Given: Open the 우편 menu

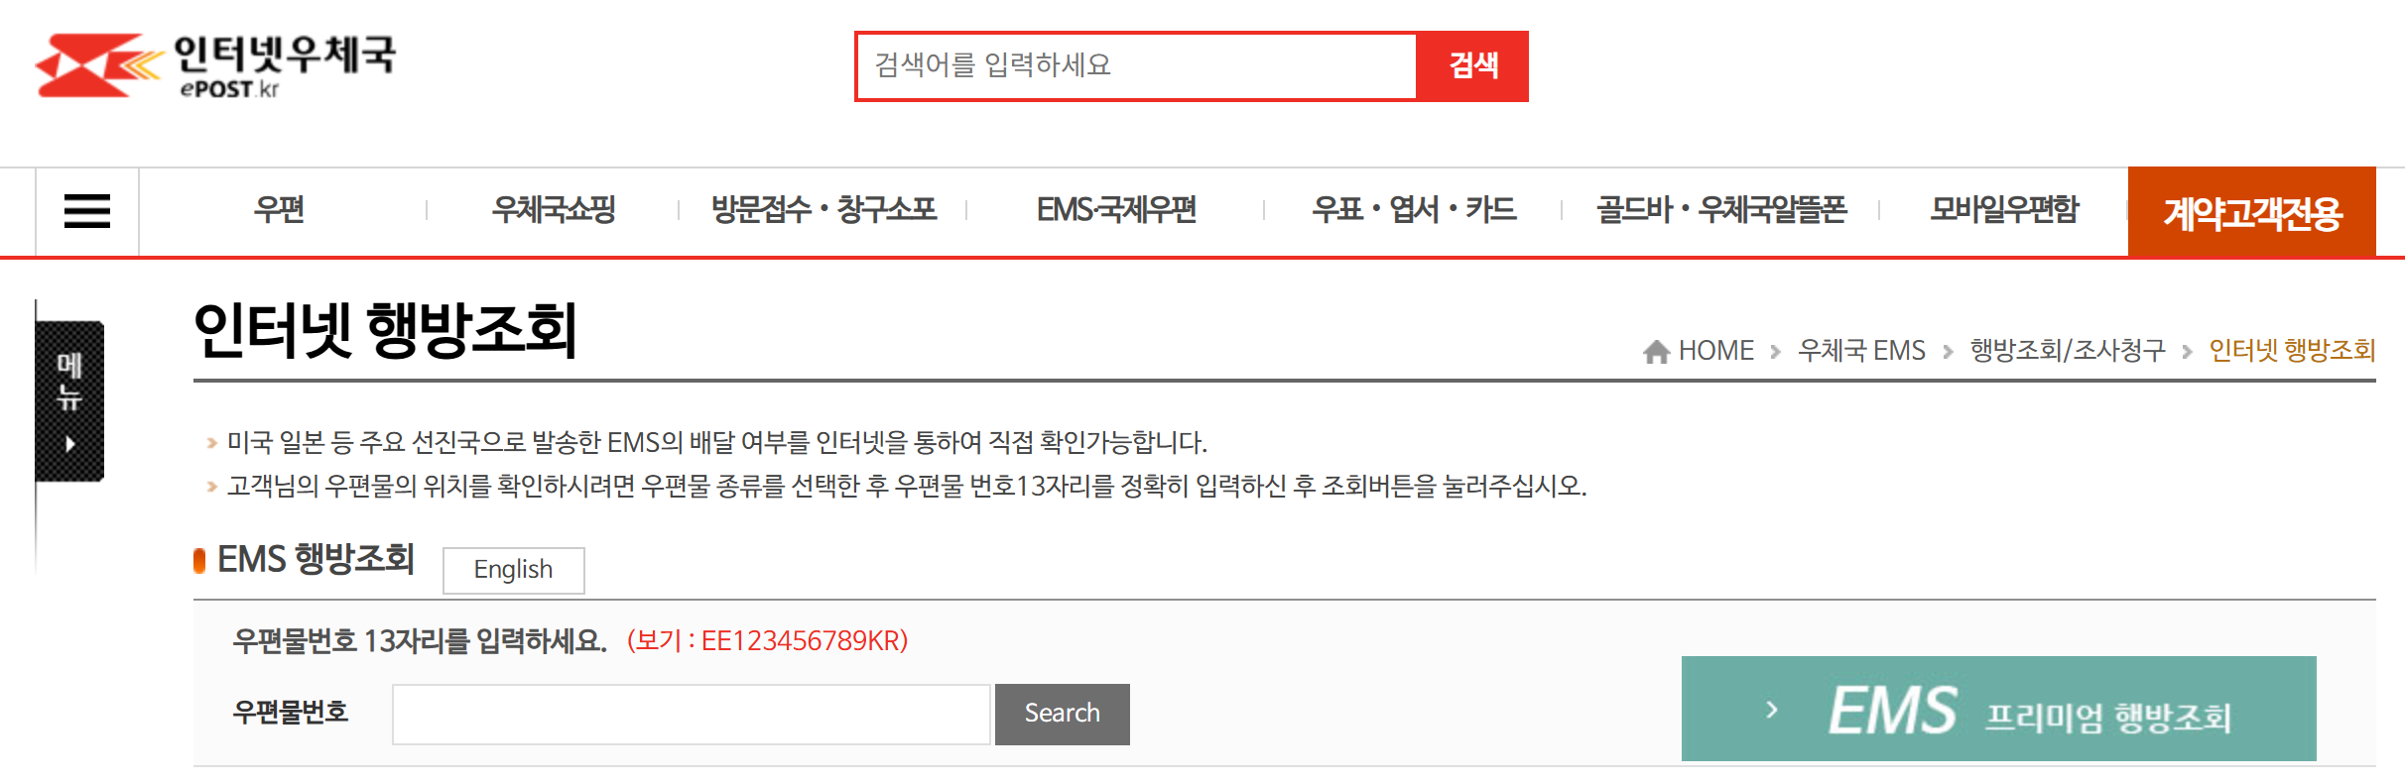Looking at the screenshot, I should (280, 210).
